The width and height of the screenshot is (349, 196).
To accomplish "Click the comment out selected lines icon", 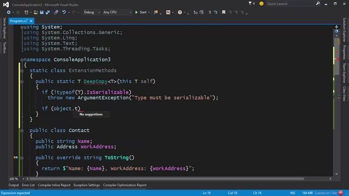I will 209,12.
